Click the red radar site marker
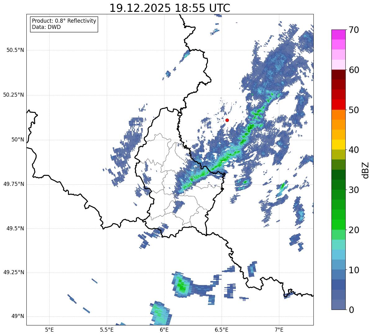Screen dimensions: 373x336 point(227,120)
